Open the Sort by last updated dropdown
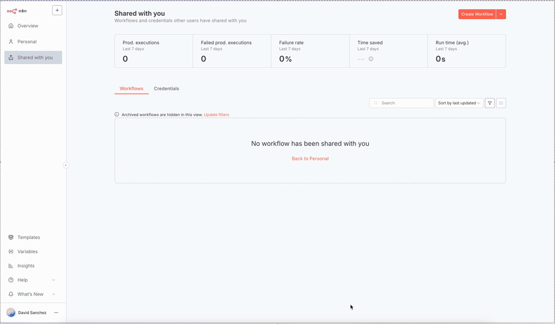The height and width of the screenshot is (324, 555). point(459,103)
